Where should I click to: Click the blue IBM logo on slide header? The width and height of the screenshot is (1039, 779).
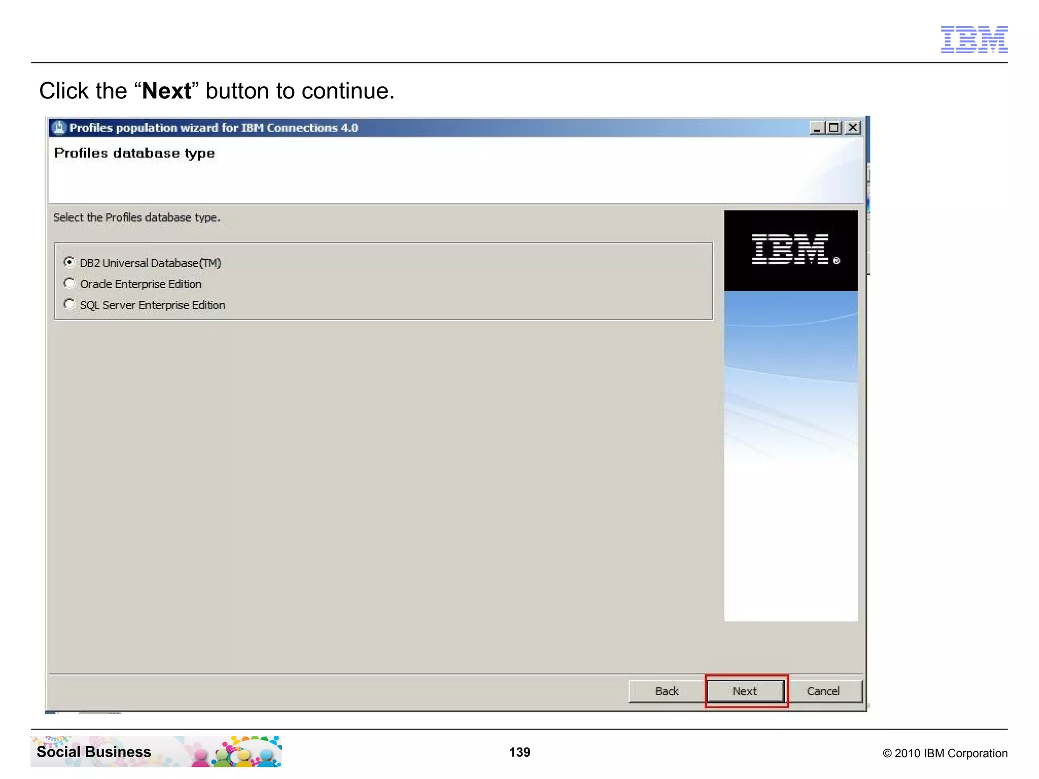tap(974, 39)
